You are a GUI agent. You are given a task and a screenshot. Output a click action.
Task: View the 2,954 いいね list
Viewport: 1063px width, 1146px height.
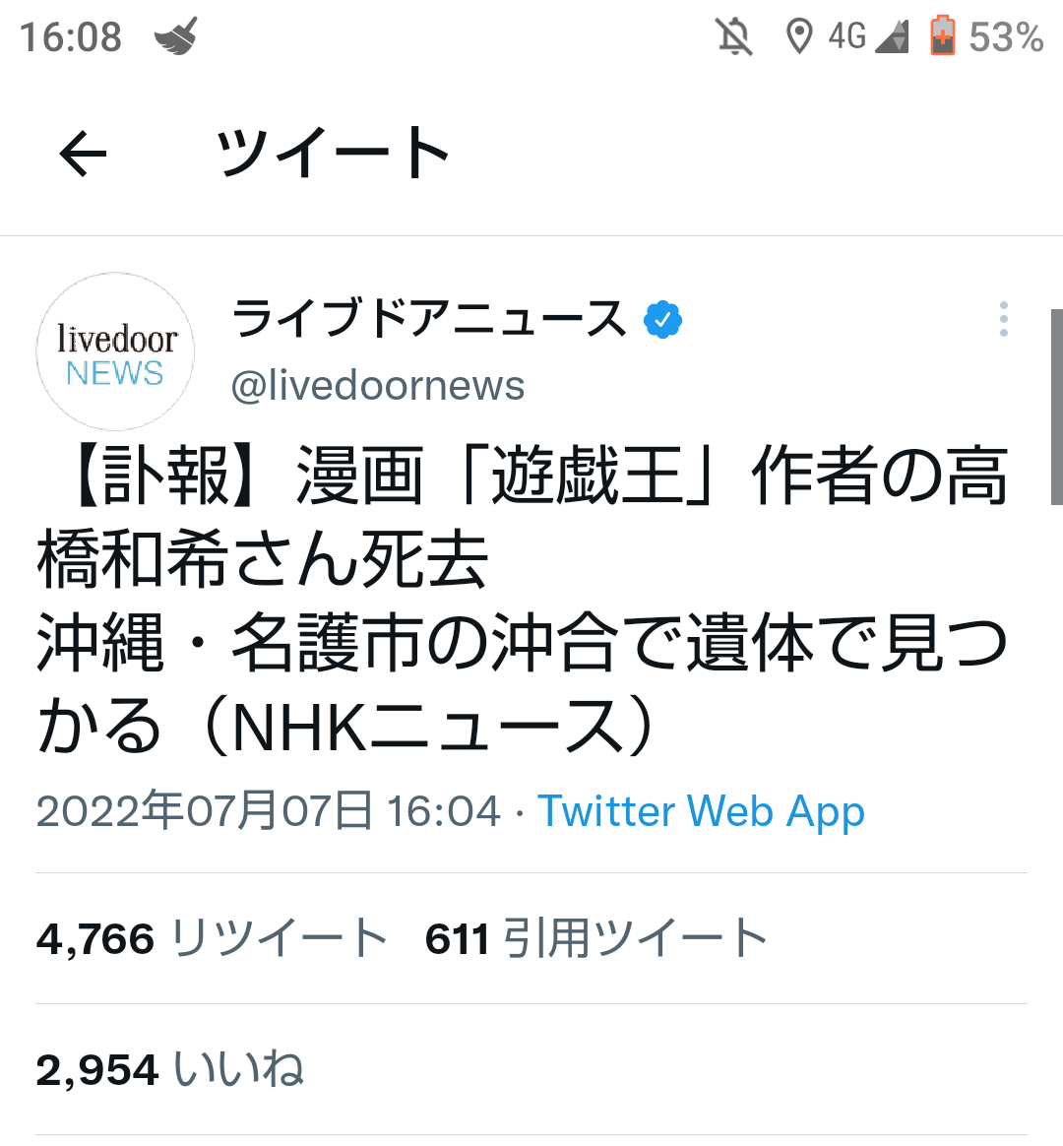(x=170, y=1069)
